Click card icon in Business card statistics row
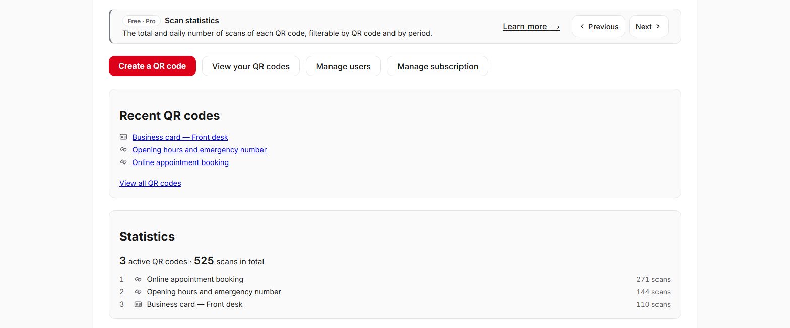The width and height of the screenshot is (790, 328). point(138,304)
